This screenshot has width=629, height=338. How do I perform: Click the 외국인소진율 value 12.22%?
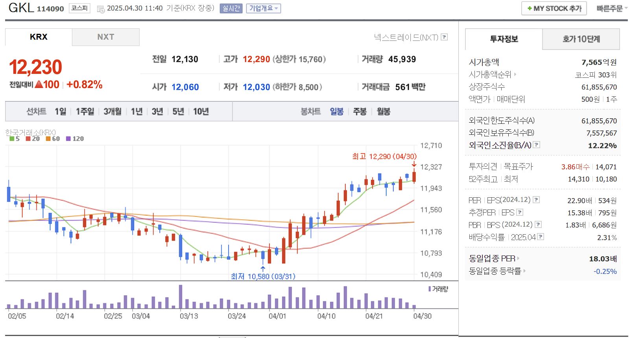tap(602, 145)
